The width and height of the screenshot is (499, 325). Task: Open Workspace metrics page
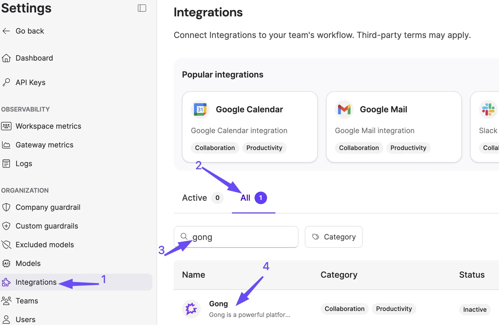click(48, 126)
